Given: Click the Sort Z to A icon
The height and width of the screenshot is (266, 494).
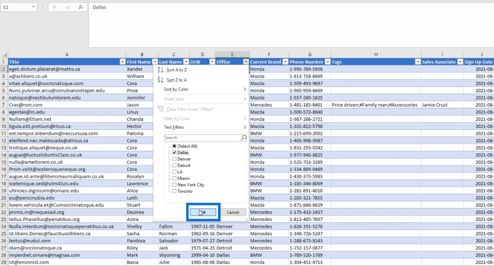Looking at the screenshot, I should pyautogui.click(x=161, y=80).
